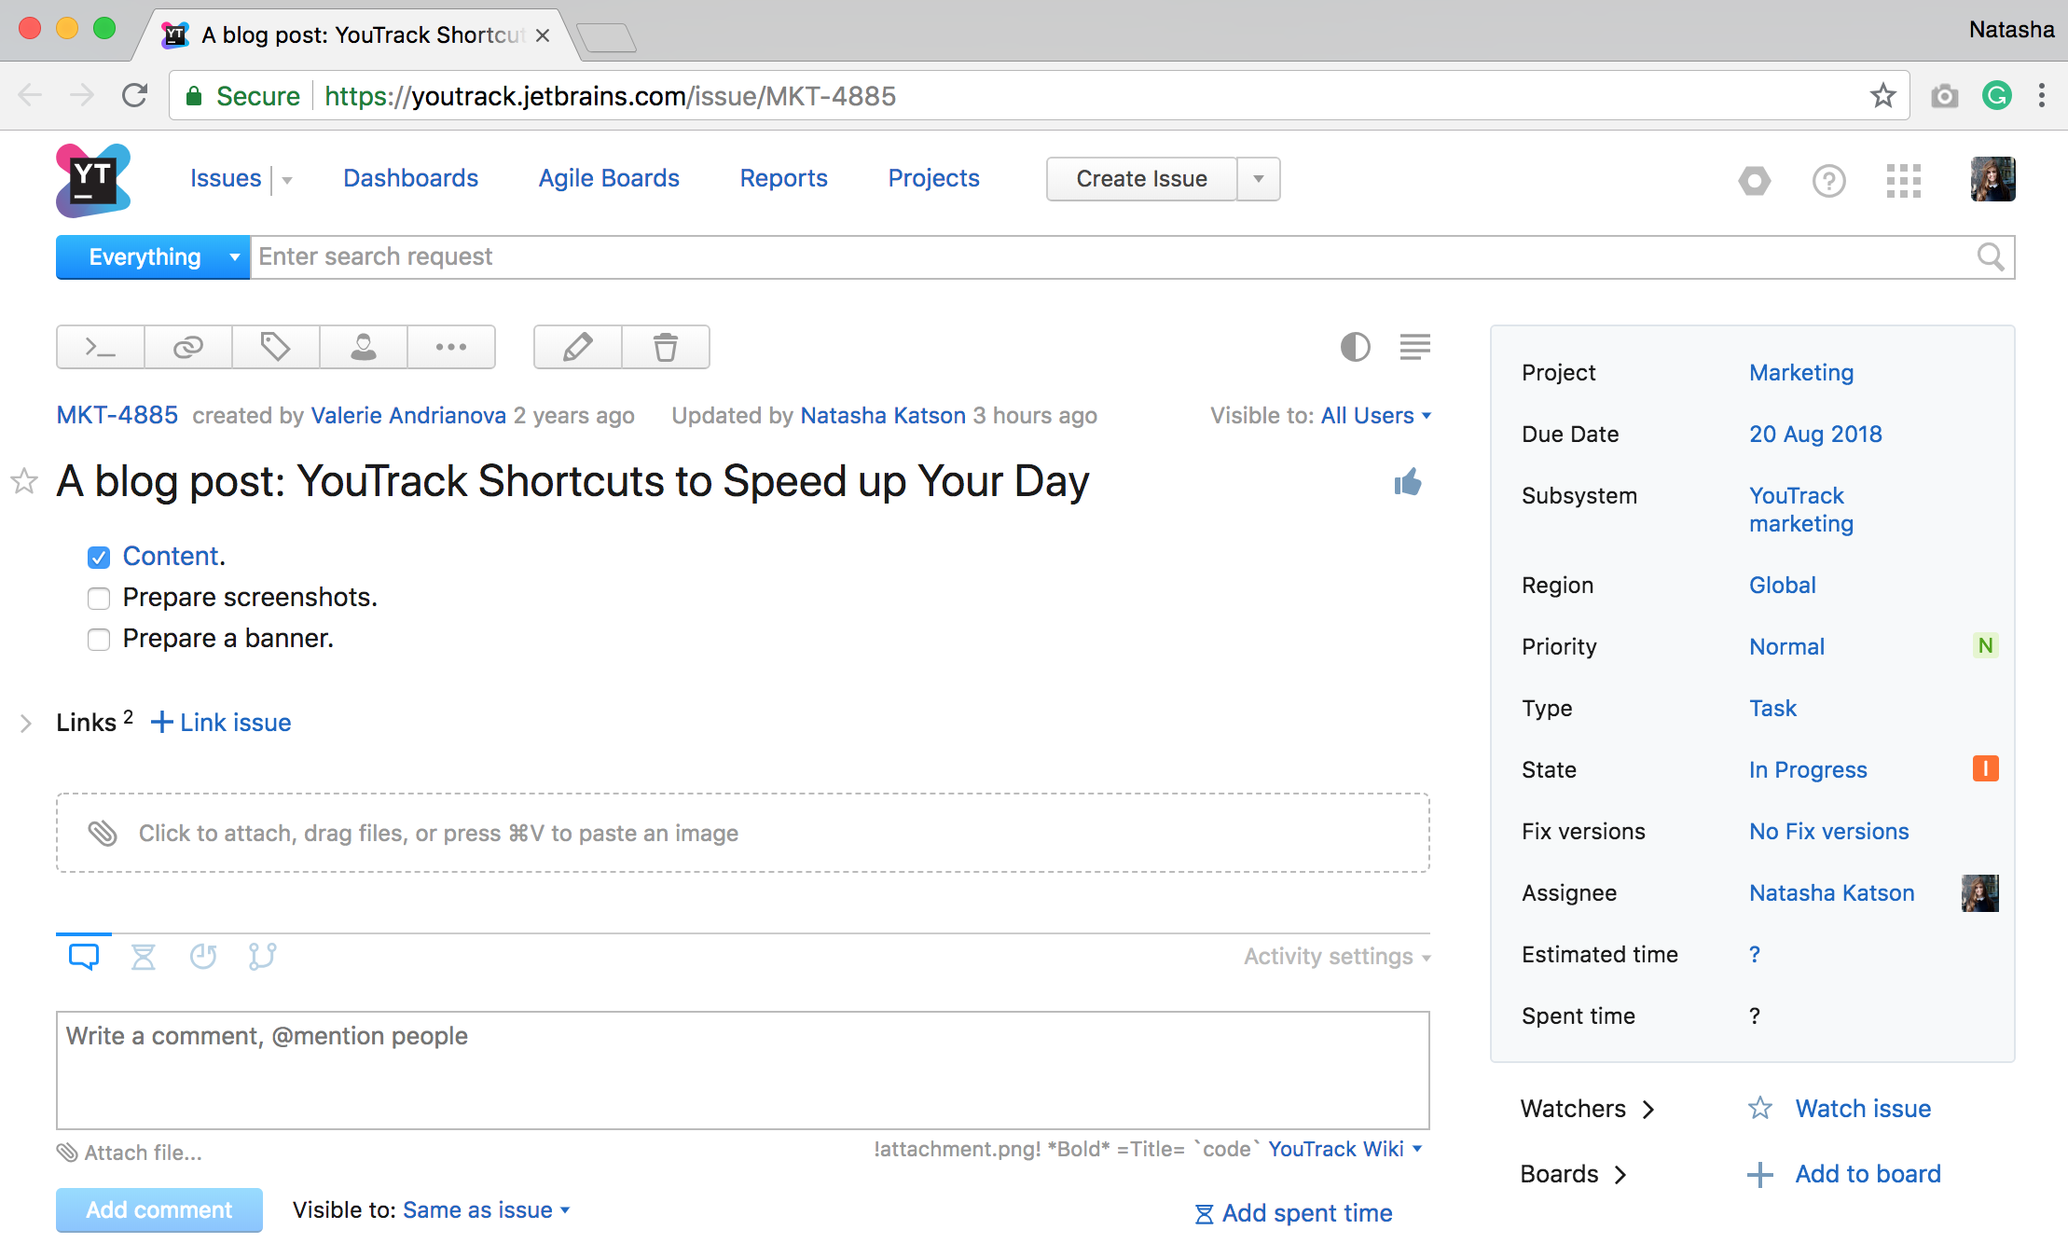Go to Dashboards
2068x1257 pixels.
(410, 178)
